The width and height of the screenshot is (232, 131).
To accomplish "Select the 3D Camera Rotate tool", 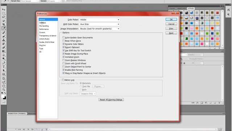I will [x=4, y=82].
